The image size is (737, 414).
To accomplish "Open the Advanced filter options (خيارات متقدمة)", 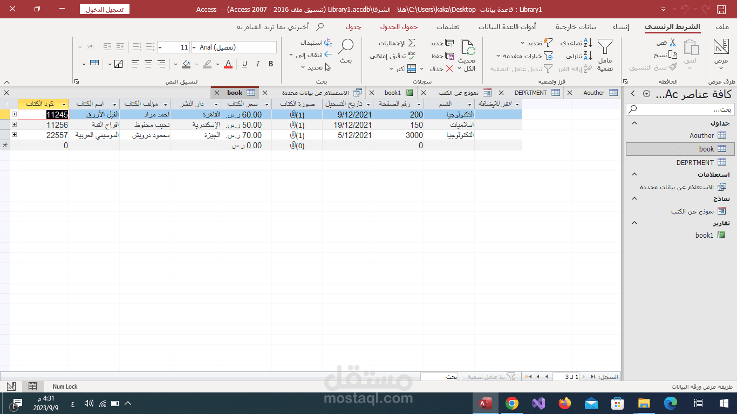I will [526, 56].
